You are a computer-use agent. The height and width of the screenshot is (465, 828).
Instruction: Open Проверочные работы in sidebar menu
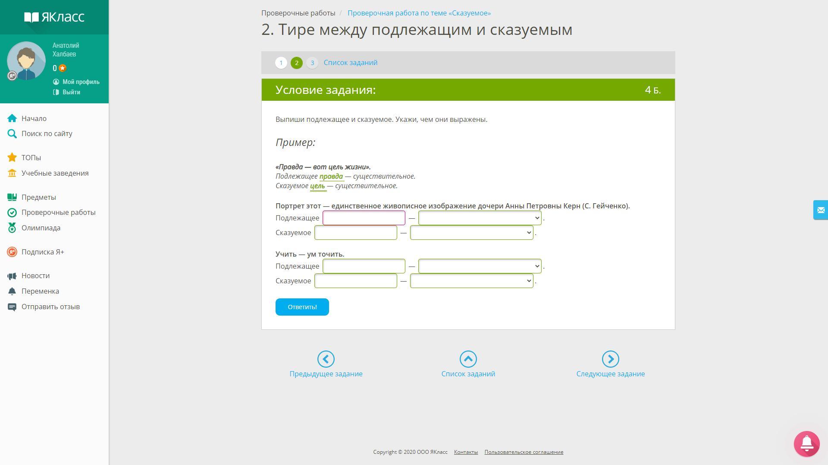pyautogui.click(x=58, y=212)
